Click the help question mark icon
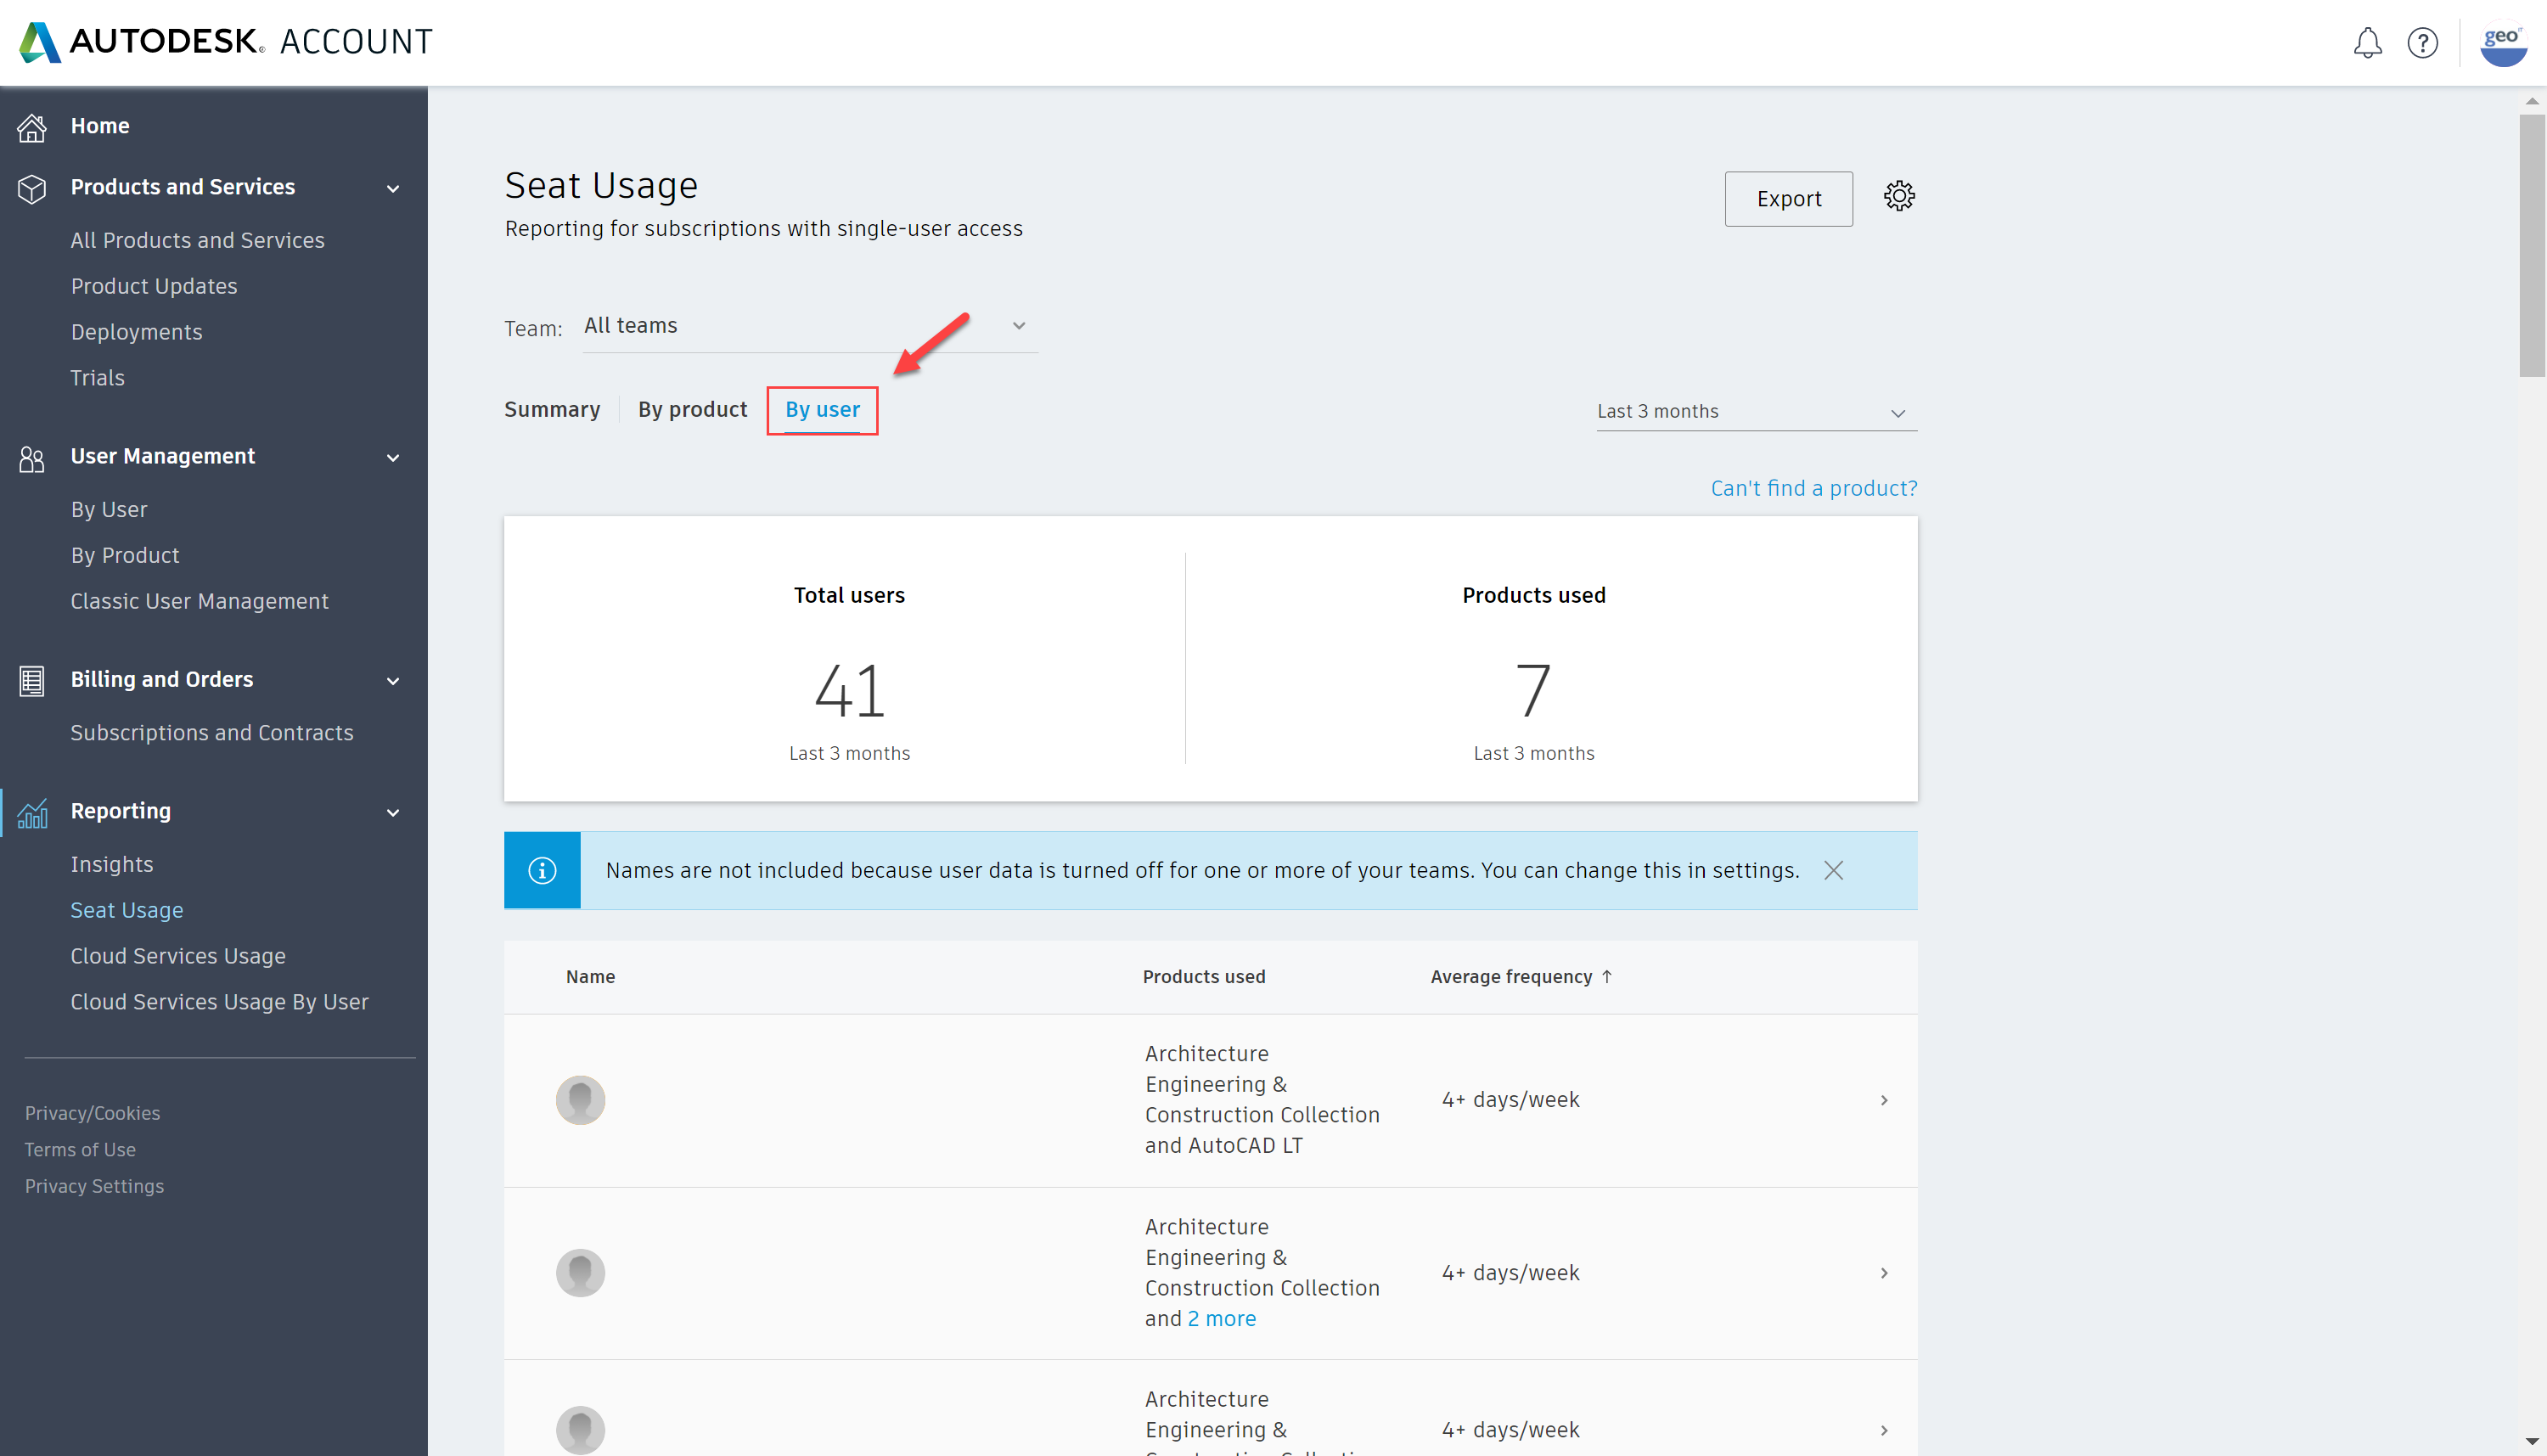The image size is (2547, 1456). [x=2422, y=43]
